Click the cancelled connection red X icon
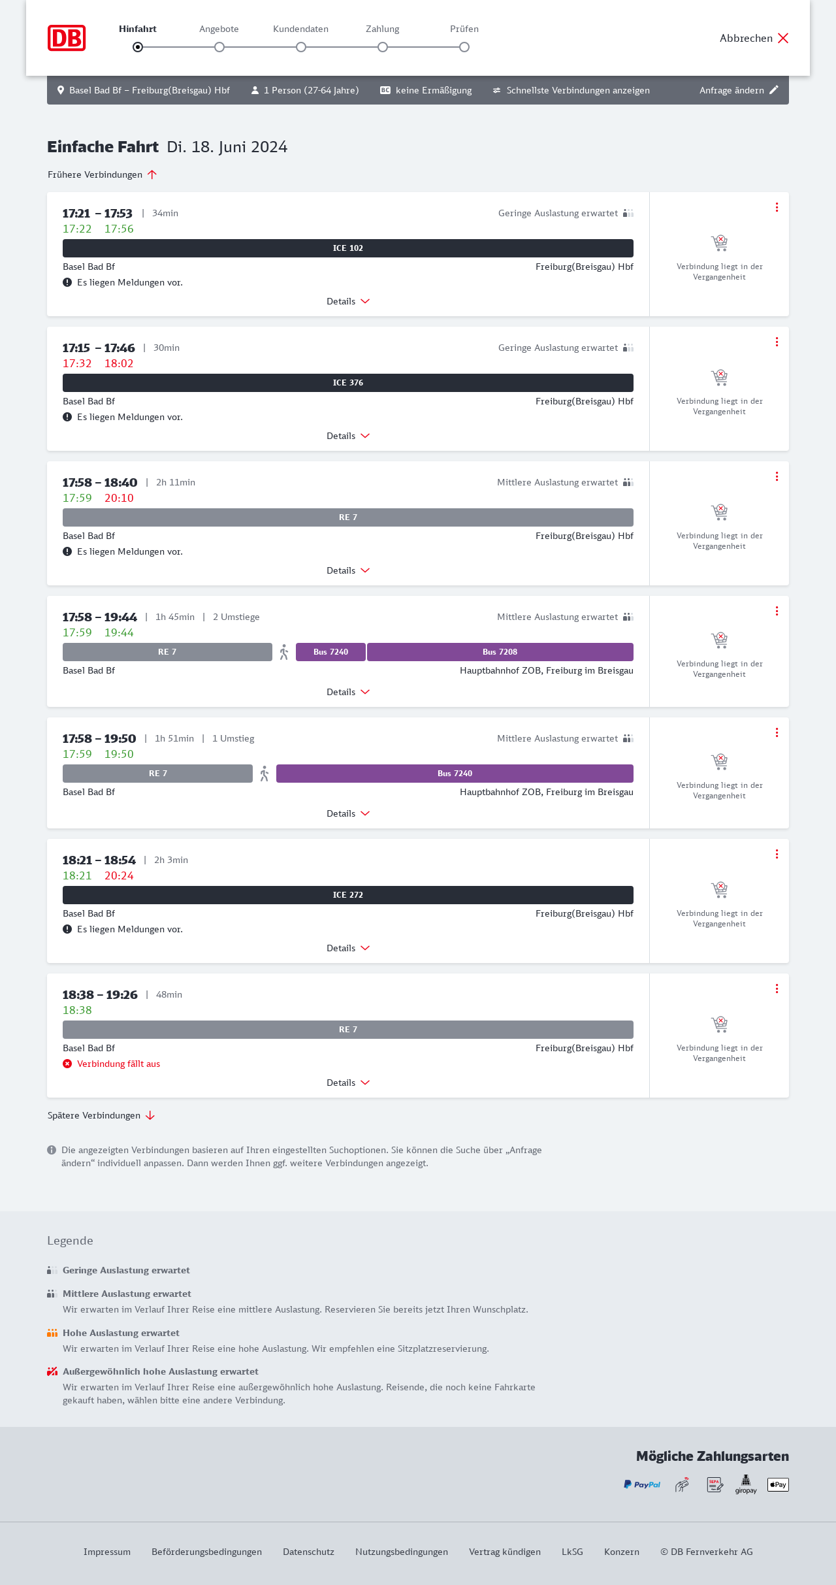Screen dimensions: 836x1585 click(67, 1064)
